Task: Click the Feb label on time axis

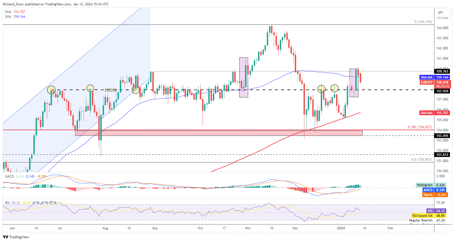Action: point(390,228)
